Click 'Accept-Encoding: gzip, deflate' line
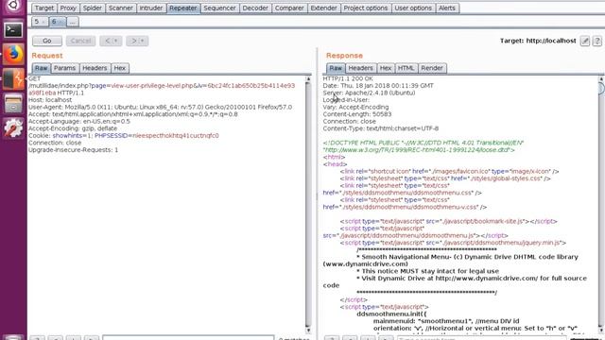605x340 pixels. tap(73, 128)
